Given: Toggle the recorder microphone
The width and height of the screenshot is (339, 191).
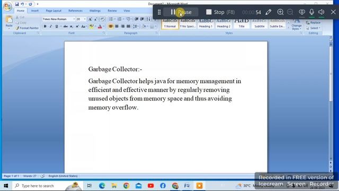Looking at the screenshot, I should 311,12.
